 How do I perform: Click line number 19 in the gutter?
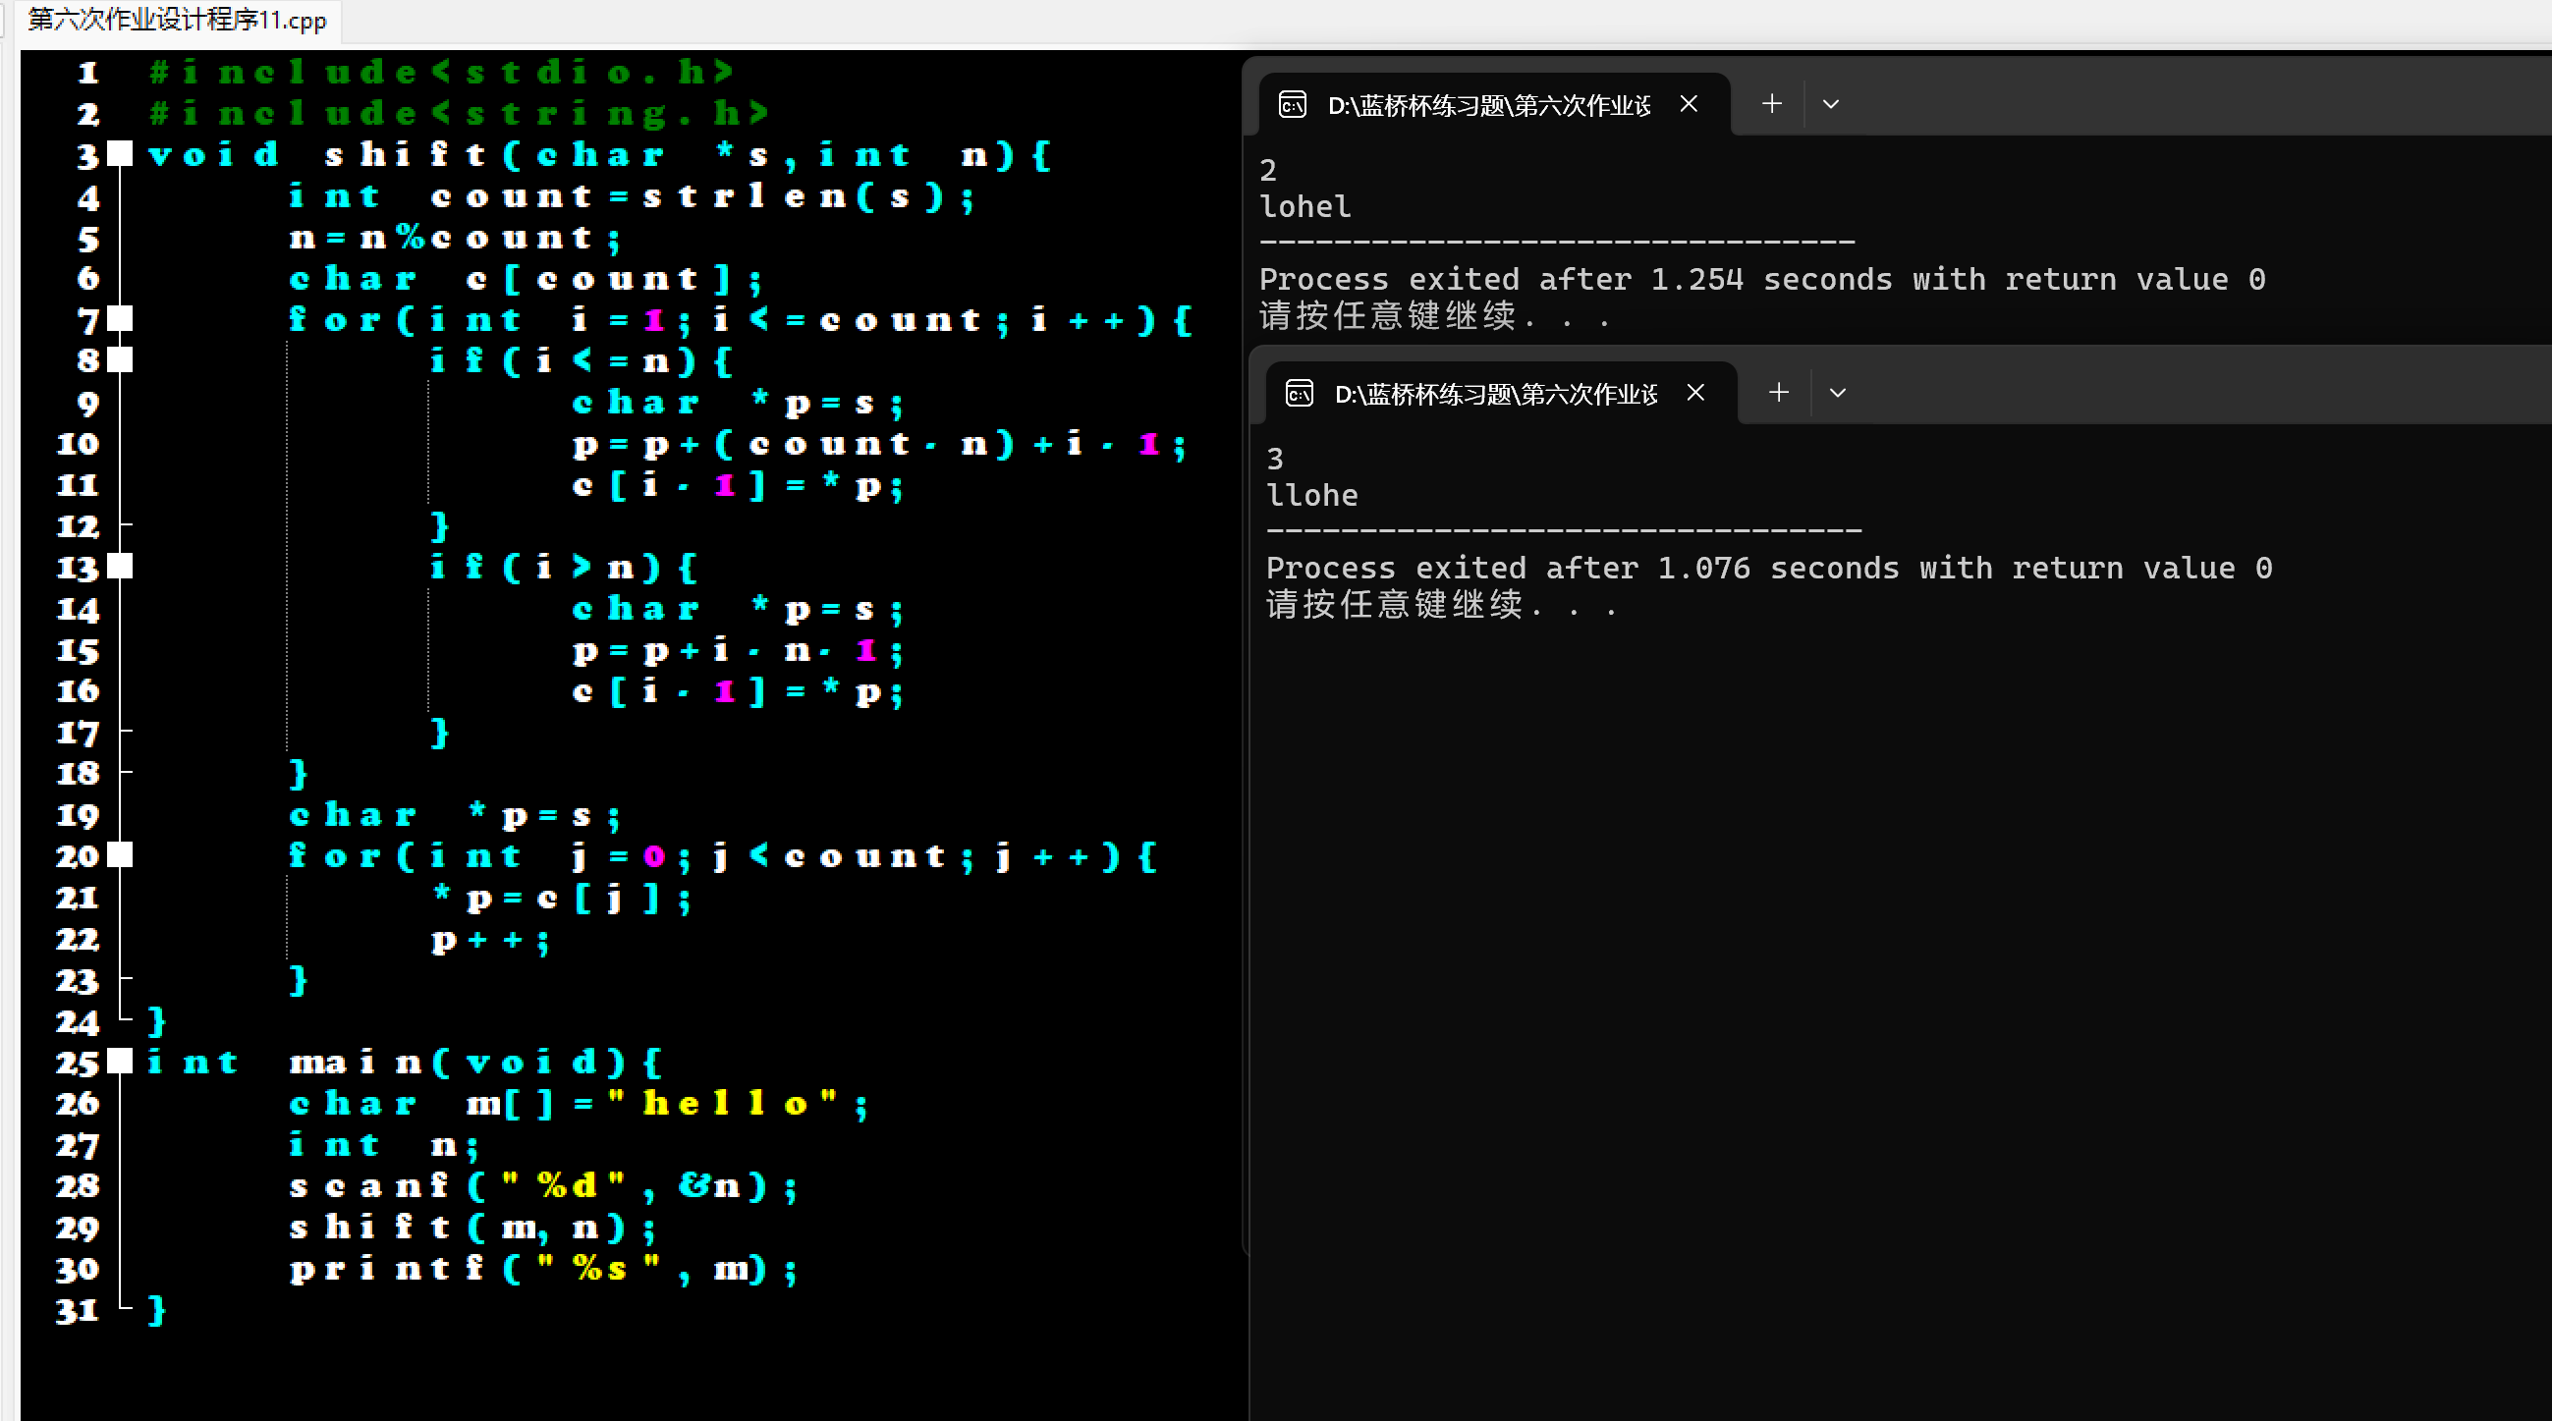point(78,815)
